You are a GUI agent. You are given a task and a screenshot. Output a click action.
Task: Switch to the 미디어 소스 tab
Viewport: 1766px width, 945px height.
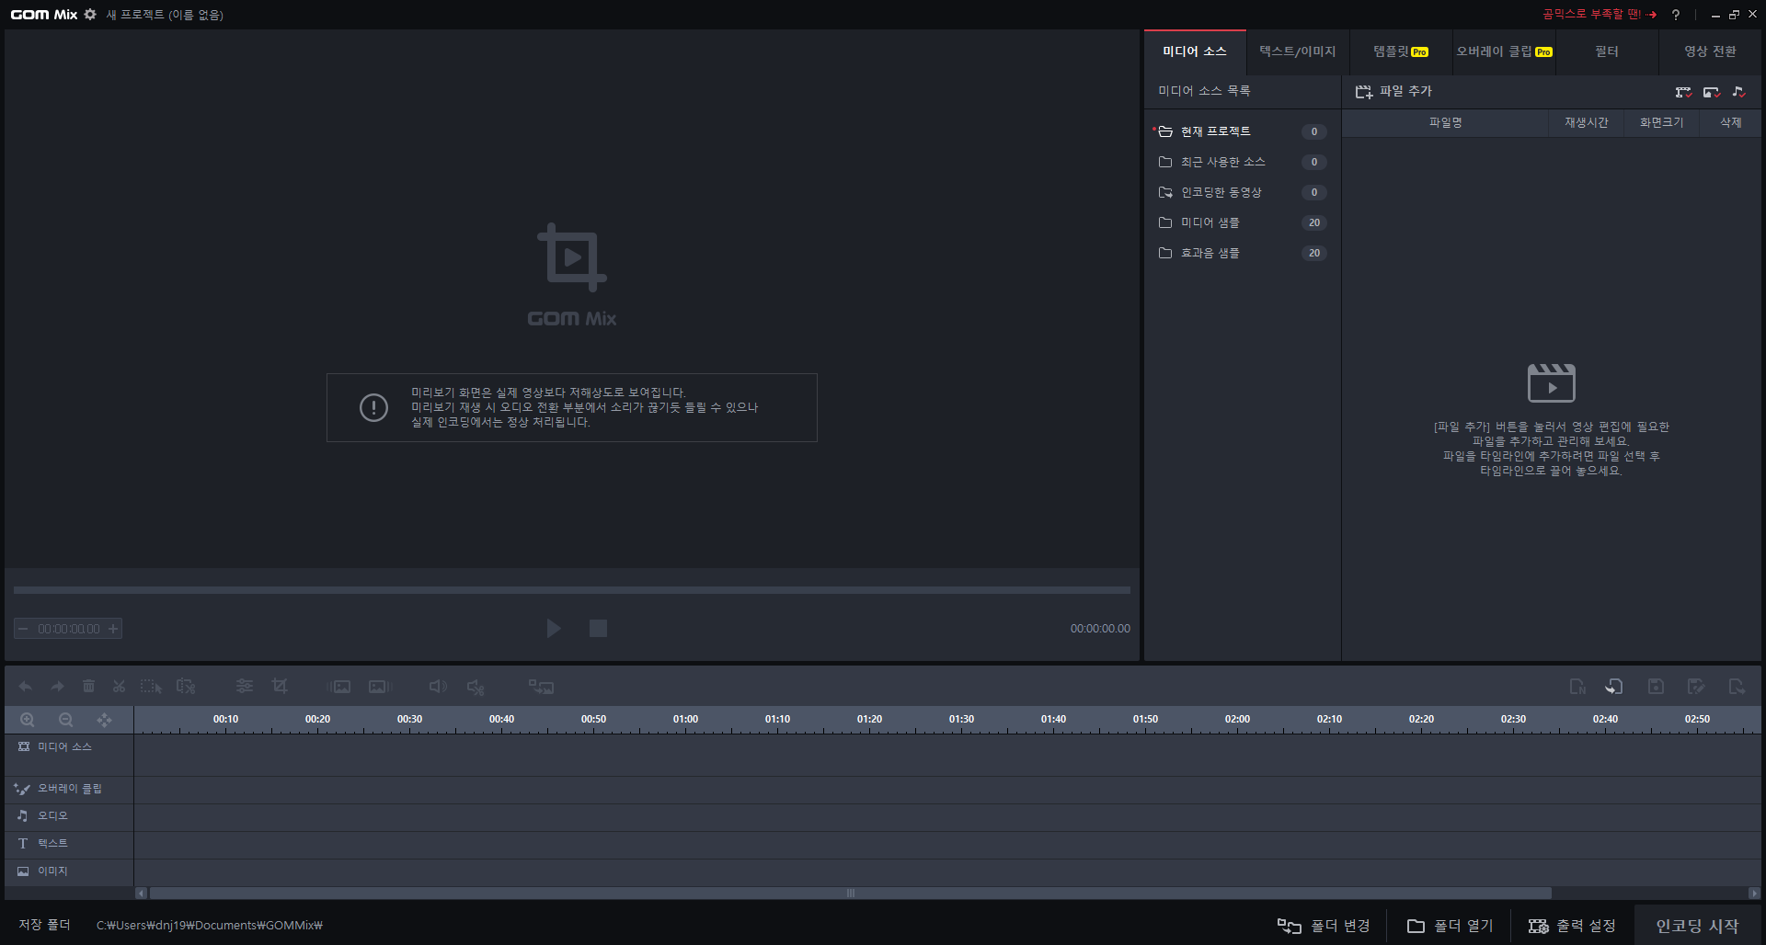(x=1195, y=51)
